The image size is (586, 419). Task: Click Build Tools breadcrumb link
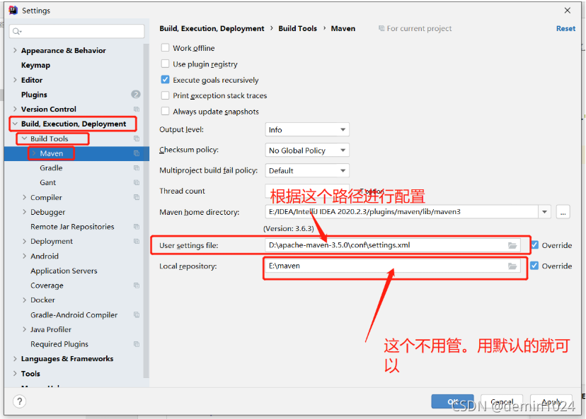click(297, 28)
